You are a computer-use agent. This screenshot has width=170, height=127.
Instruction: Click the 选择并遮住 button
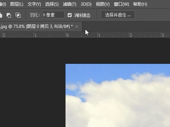click(x=118, y=15)
